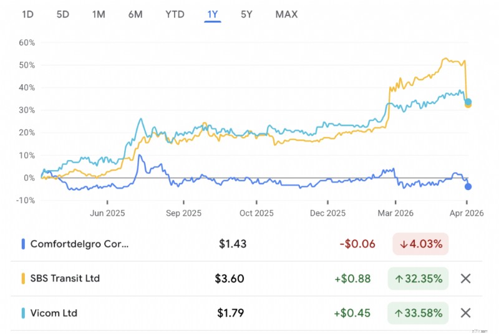The width and height of the screenshot is (499, 334).
Task: Click the +$0.45 change value
Action: point(352,313)
